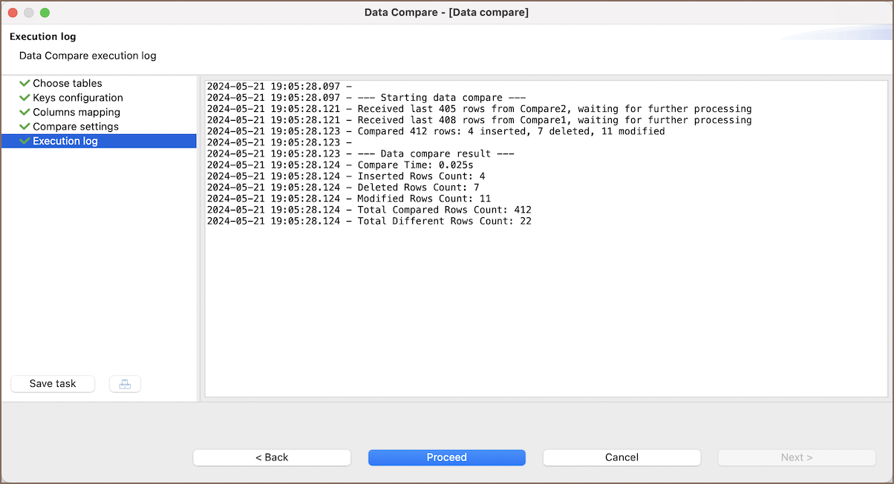Image resolution: width=894 pixels, height=484 pixels.
Task: Click the icon button next to Save task
Action: pyautogui.click(x=125, y=384)
